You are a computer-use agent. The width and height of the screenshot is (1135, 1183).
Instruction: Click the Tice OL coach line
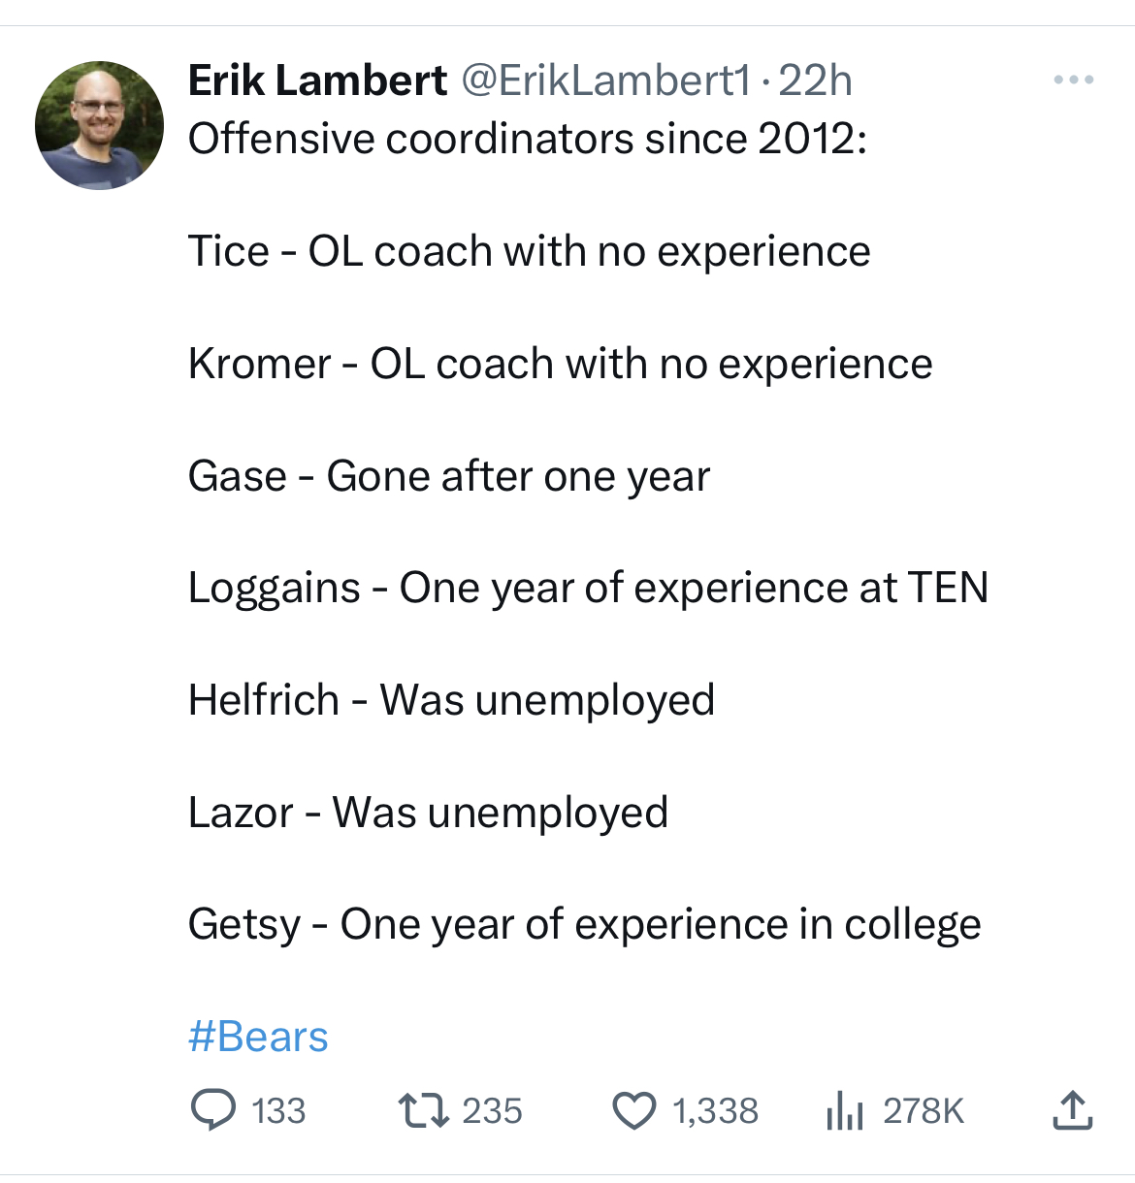point(529,251)
